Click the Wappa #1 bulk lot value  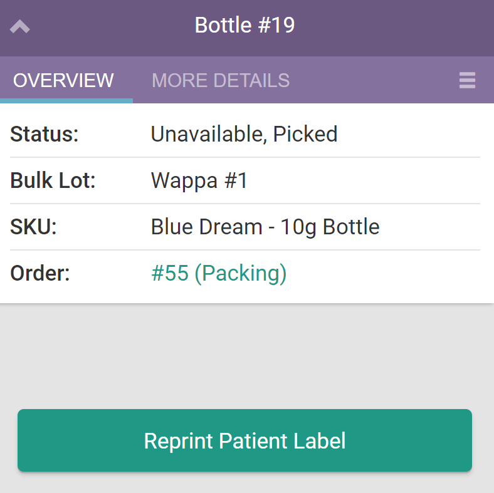coord(199,181)
